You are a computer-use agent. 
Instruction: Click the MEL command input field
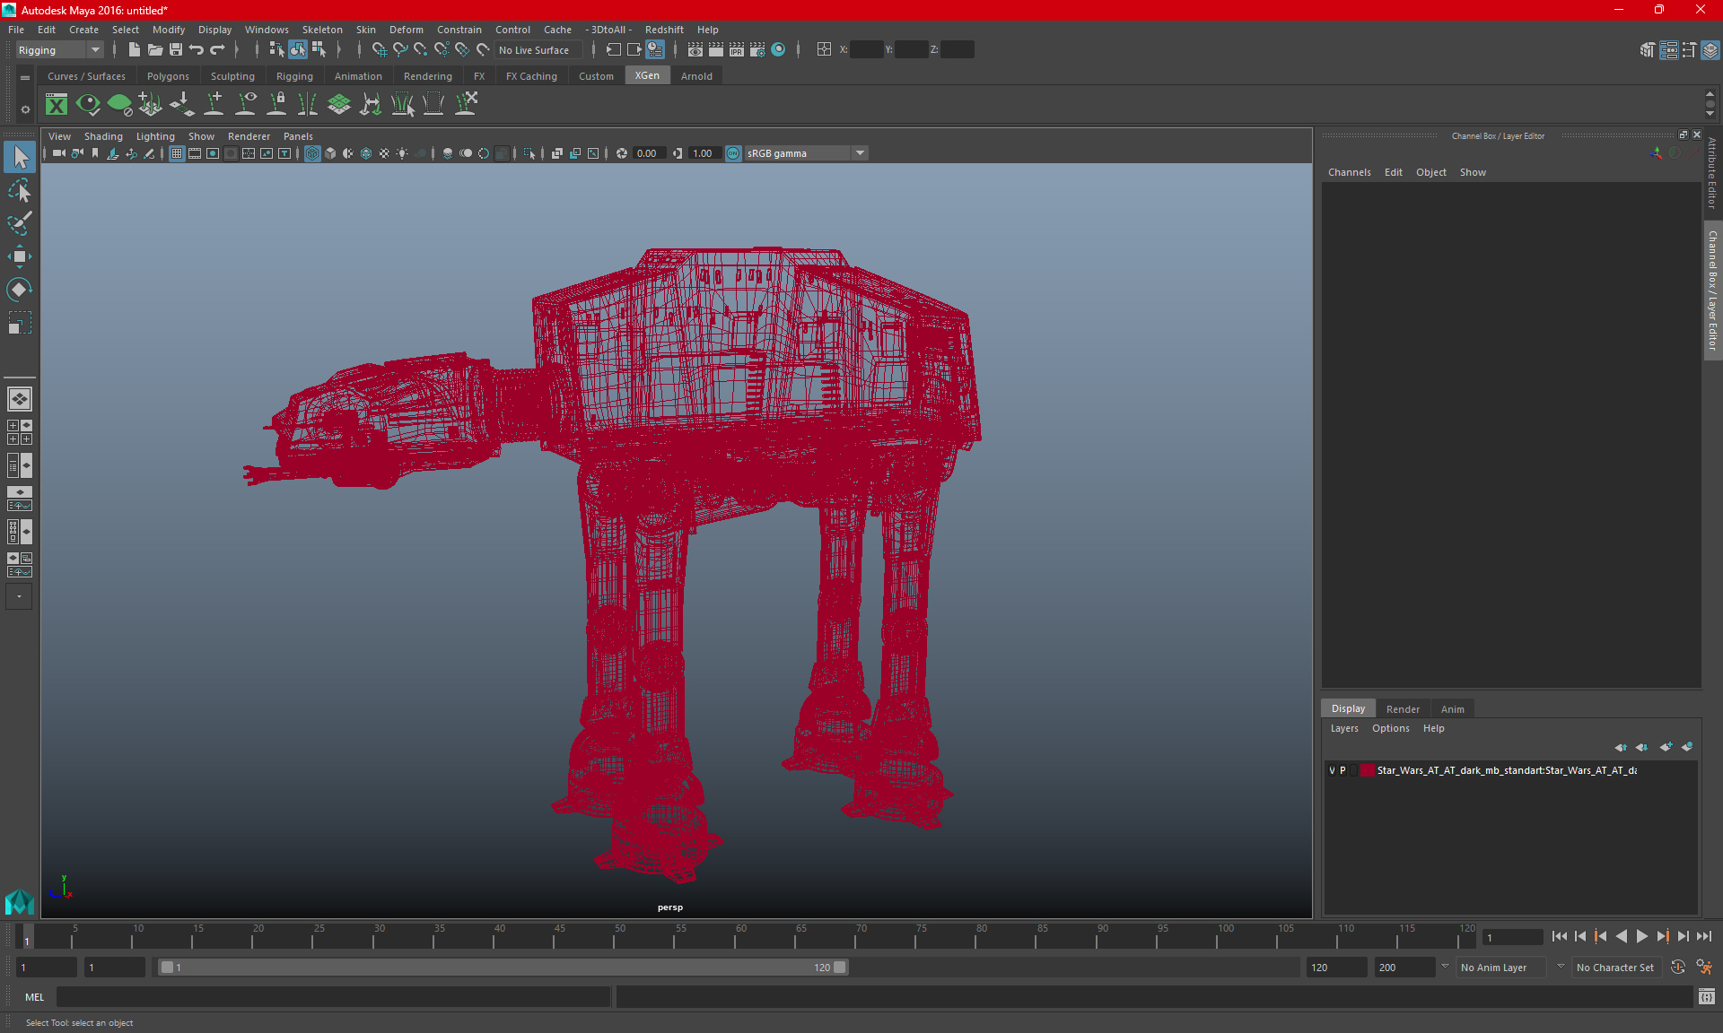(x=333, y=997)
